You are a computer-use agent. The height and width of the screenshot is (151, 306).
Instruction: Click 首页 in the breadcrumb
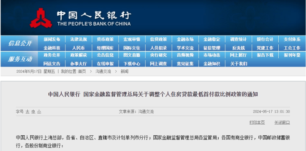82,72
